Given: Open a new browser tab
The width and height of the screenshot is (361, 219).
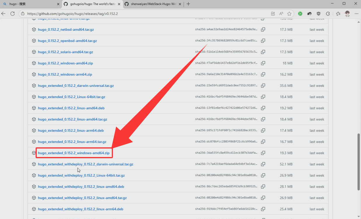Looking at the screenshot, I should tap(188, 4).
